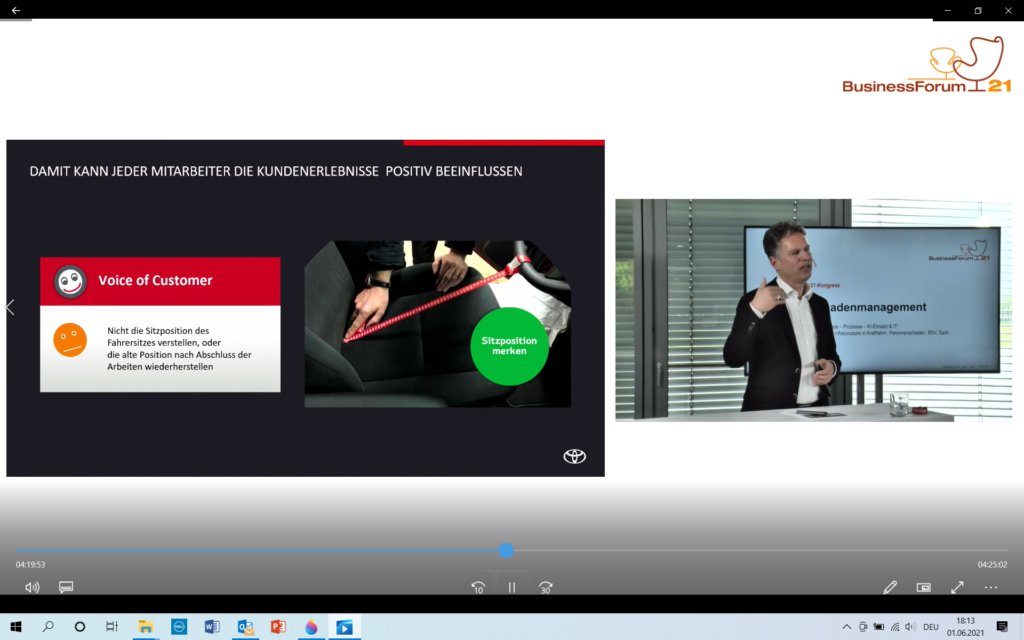Switch DEU keyboard language
This screenshot has height=640, width=1024.
click(931, 627)
